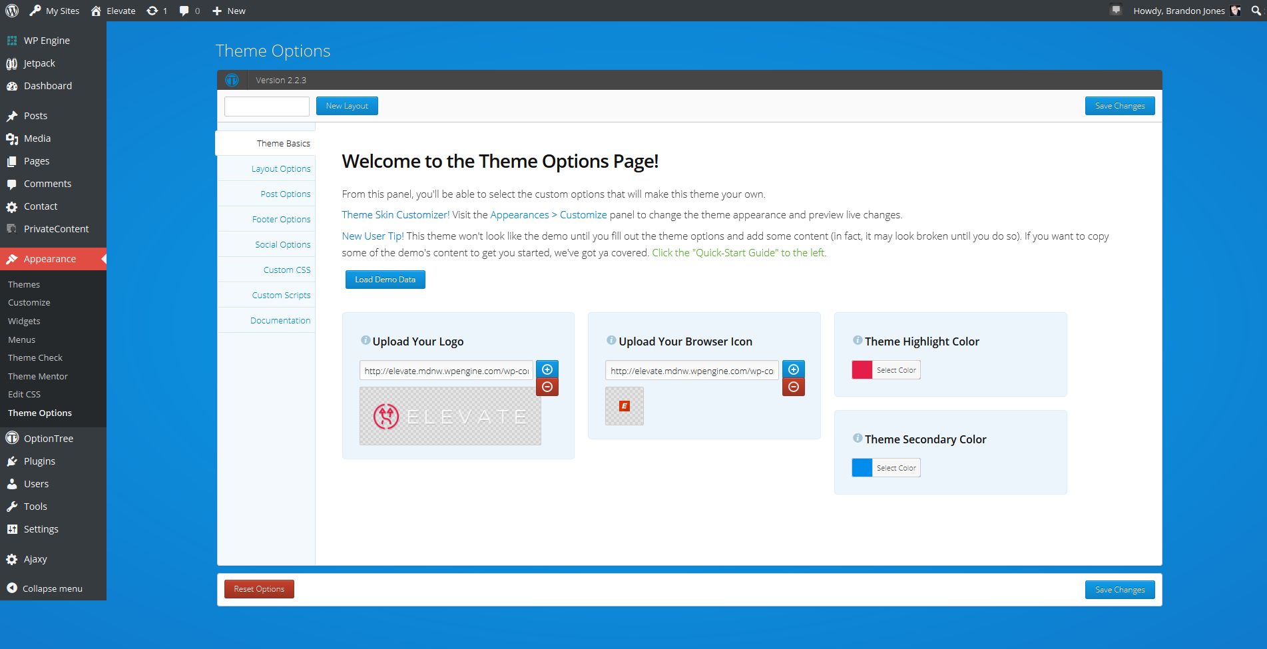Click the top Save Changes button
1267x649 pixels.
pos(1119,106)
